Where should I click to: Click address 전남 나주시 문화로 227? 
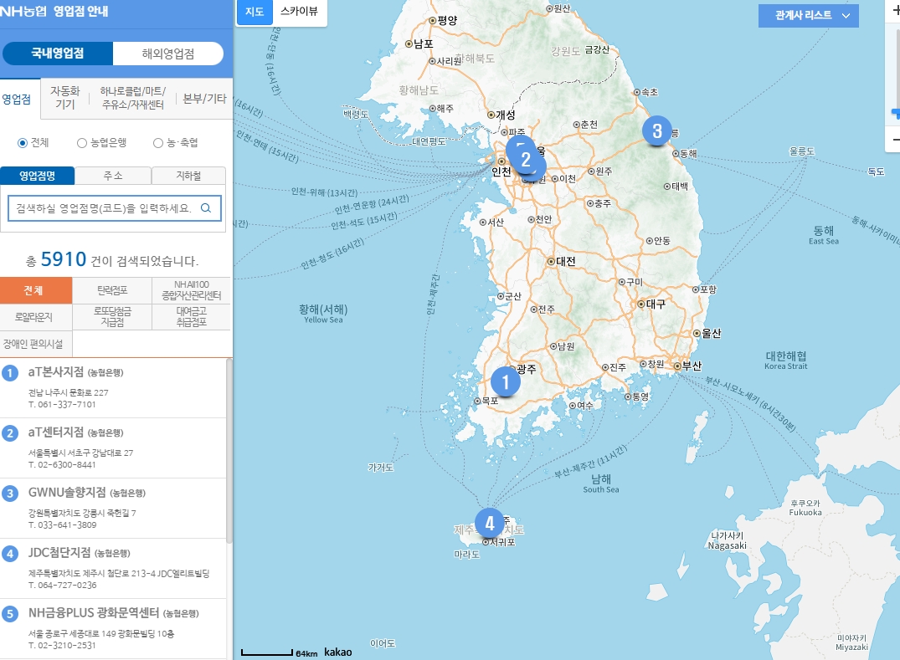69,393
